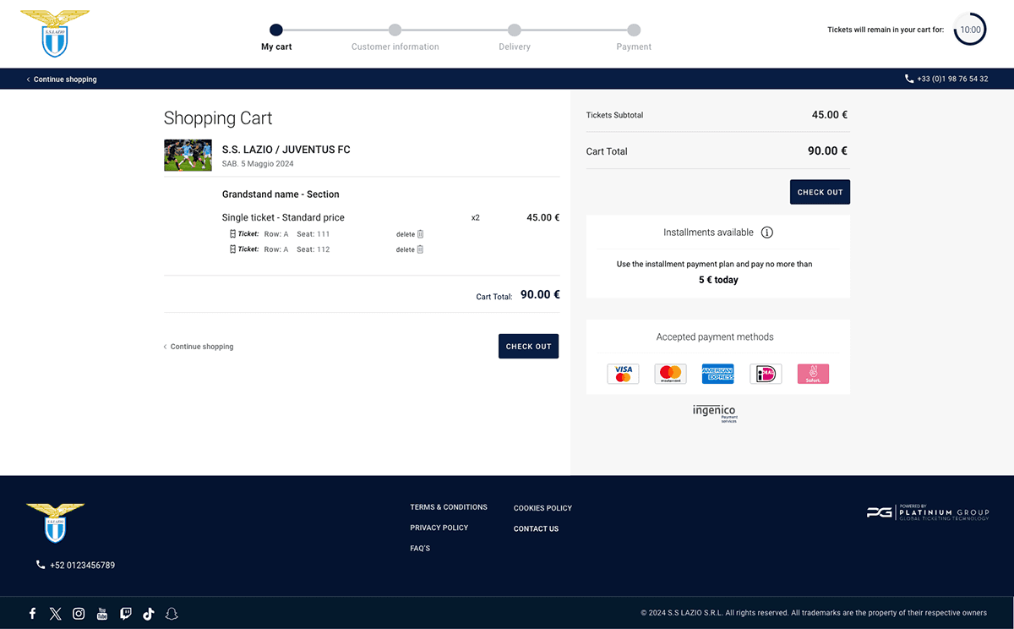
Task: Click the match thumbnail image
Action: [x=188, y=156]
